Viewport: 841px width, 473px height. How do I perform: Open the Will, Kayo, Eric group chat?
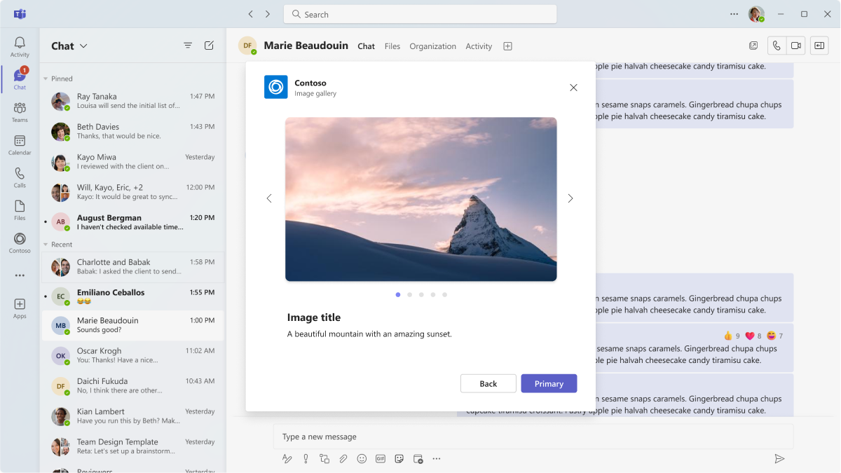133,192
